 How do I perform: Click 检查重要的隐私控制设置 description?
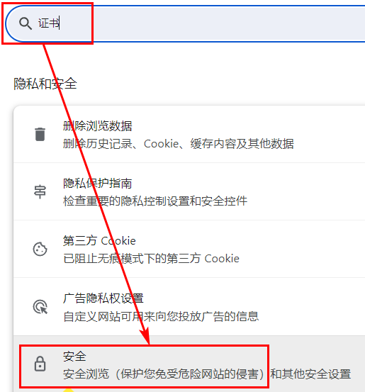tap(155, 201)
